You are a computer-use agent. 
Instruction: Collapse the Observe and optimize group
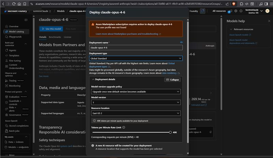(26, 74)
